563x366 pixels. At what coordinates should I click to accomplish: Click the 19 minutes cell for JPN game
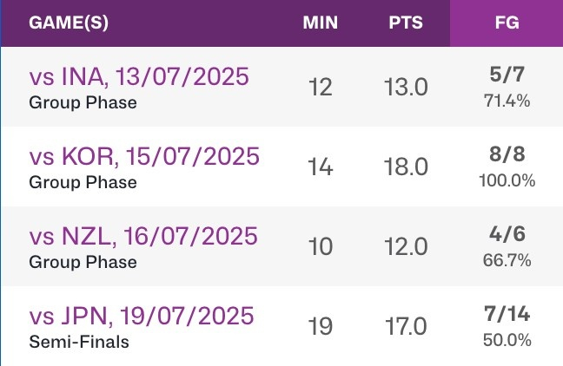(320, 327)
